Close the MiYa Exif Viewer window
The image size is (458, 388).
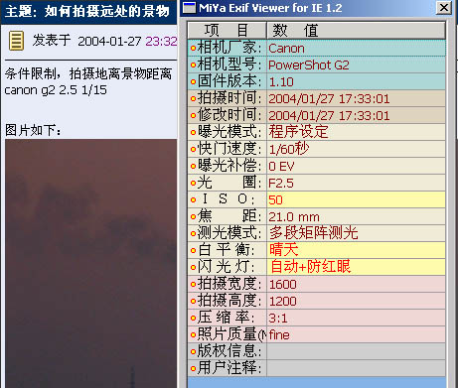tap(444, 7)
